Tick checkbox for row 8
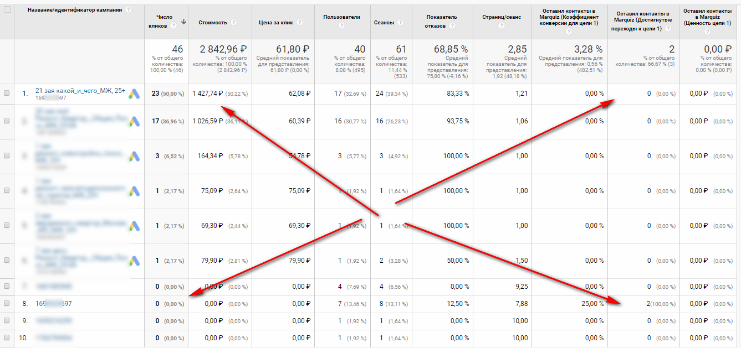The width and height of the screenshot is (741, 348). click(x=7, y=304)
